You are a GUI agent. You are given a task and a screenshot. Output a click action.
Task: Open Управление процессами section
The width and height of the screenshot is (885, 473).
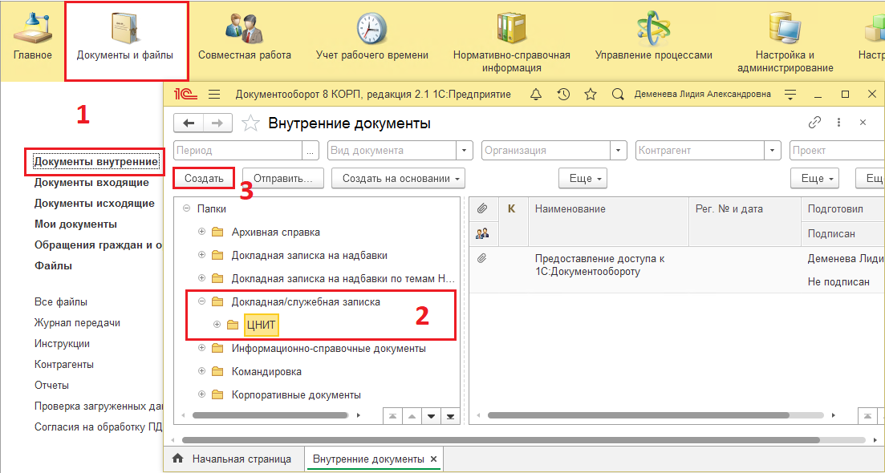[653, 35]
